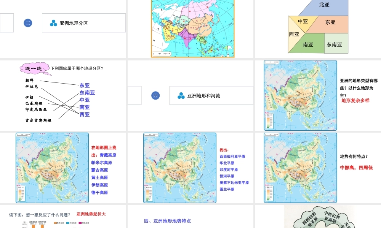Click the 北亚 region block
This screenshot has height=228, width=381.
coord(324,7)
